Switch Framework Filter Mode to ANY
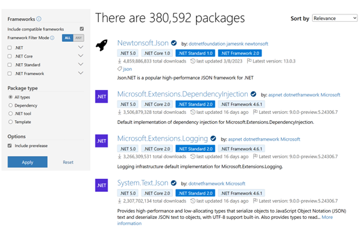The height and width of the screenshot is (232, 363). (x=79, y=38)
